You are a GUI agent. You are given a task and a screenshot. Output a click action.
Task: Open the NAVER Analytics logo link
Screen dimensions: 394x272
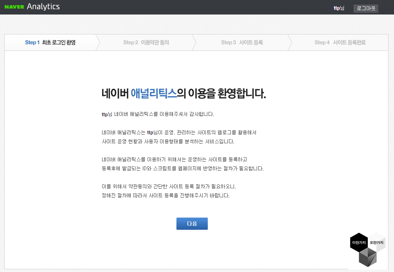click(x=32, y=7)
